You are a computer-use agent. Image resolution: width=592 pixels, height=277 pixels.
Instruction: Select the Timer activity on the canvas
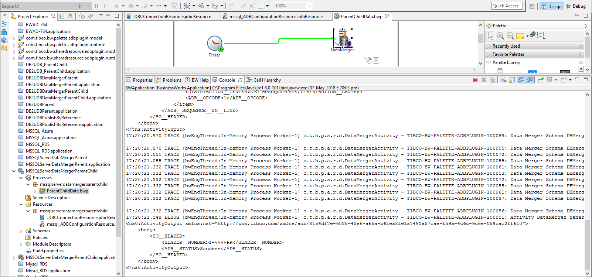point(215,44)
